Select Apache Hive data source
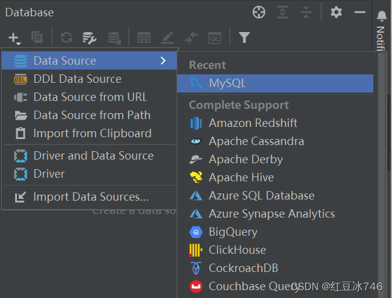392x298 pixels. pos(275,178)
